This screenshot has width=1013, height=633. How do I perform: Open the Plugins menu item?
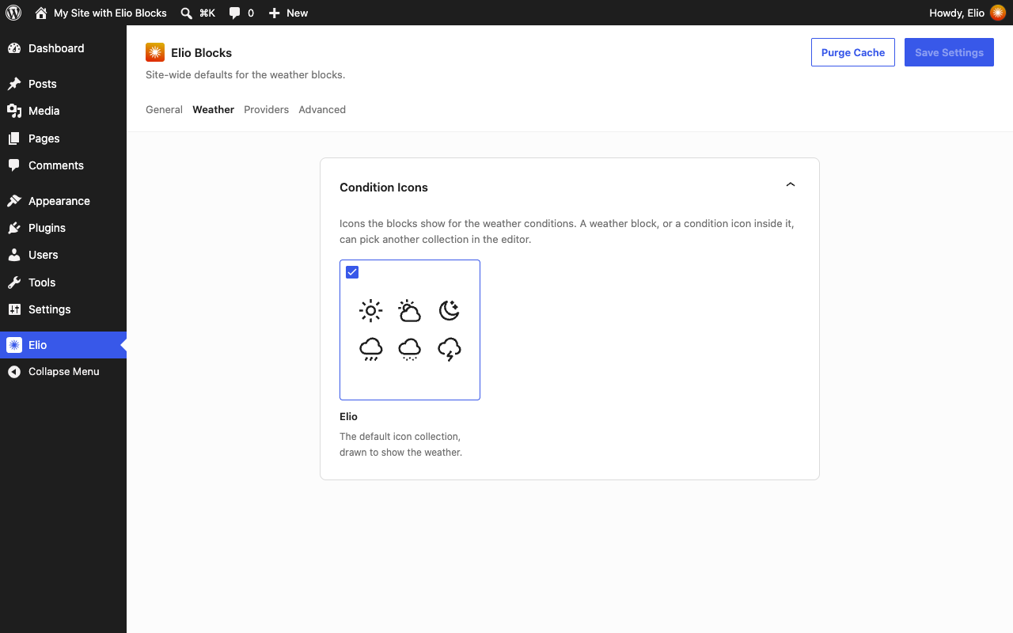tap(63, 228)
